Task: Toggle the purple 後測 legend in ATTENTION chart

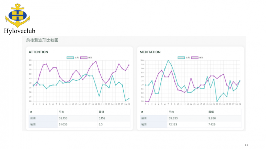Action: [84, 58]
